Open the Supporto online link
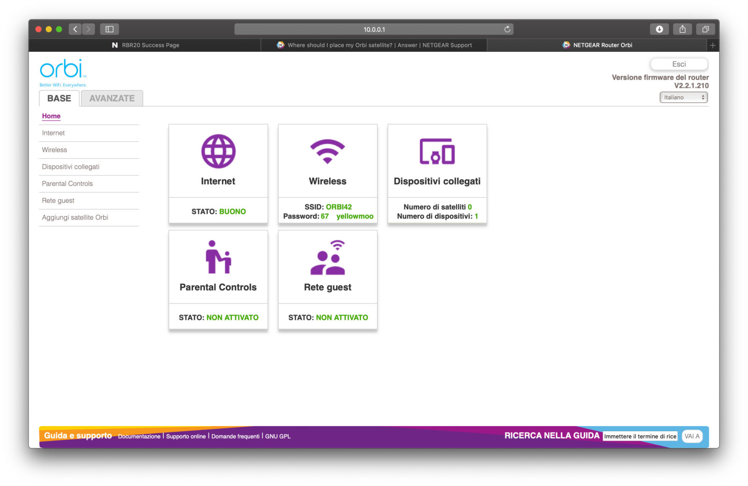This screenshot has height=486, width=748. (x=186, y=437)
